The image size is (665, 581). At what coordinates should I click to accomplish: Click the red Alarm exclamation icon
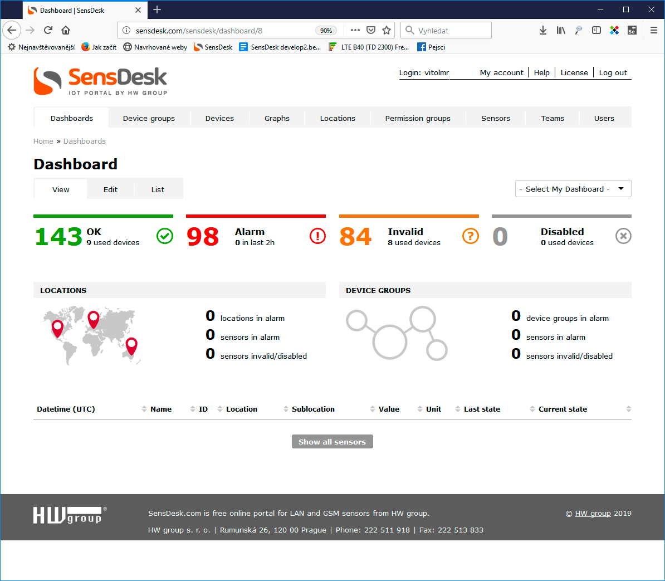(x=317, y=236)
